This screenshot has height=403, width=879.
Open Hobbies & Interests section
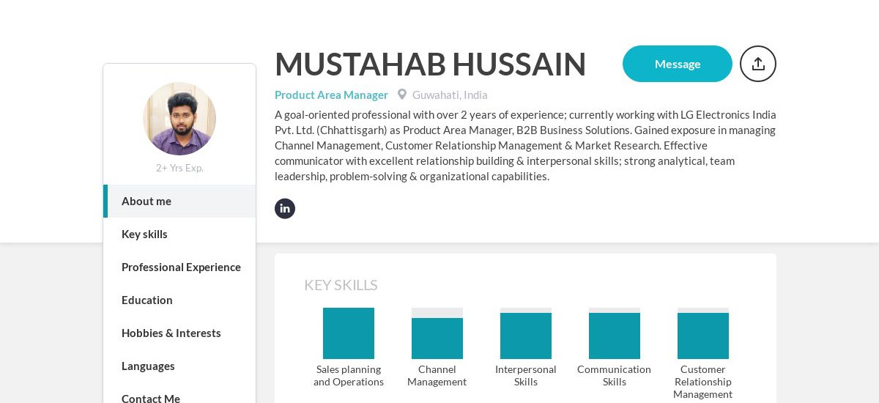[x=179, y=333]
